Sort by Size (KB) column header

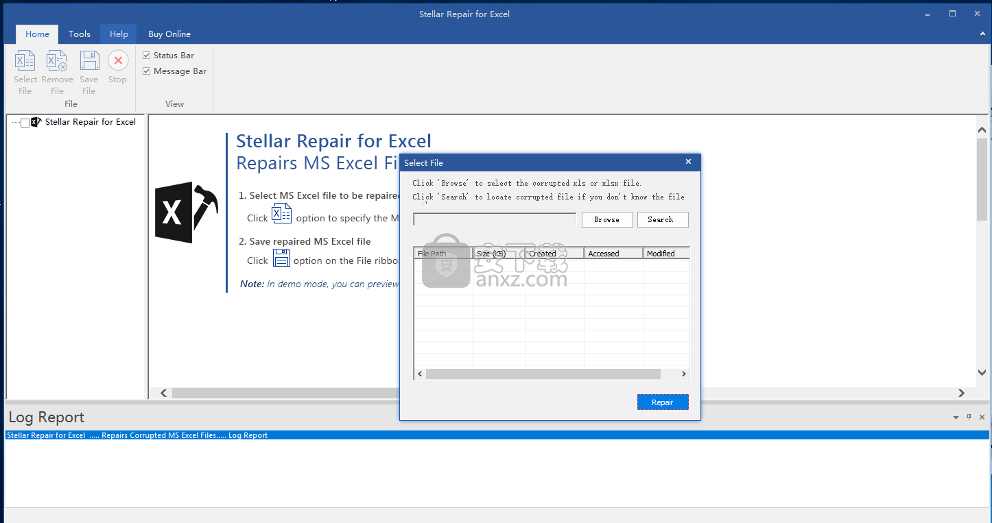pyautogui.click(x=500, y=254)
